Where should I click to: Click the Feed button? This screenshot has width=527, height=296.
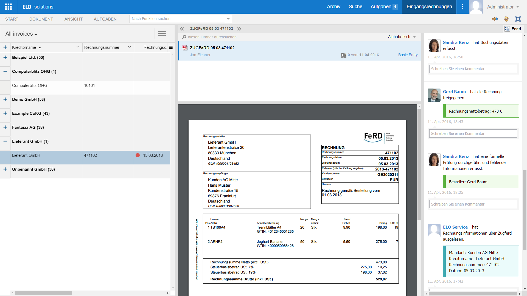[513, 29]
